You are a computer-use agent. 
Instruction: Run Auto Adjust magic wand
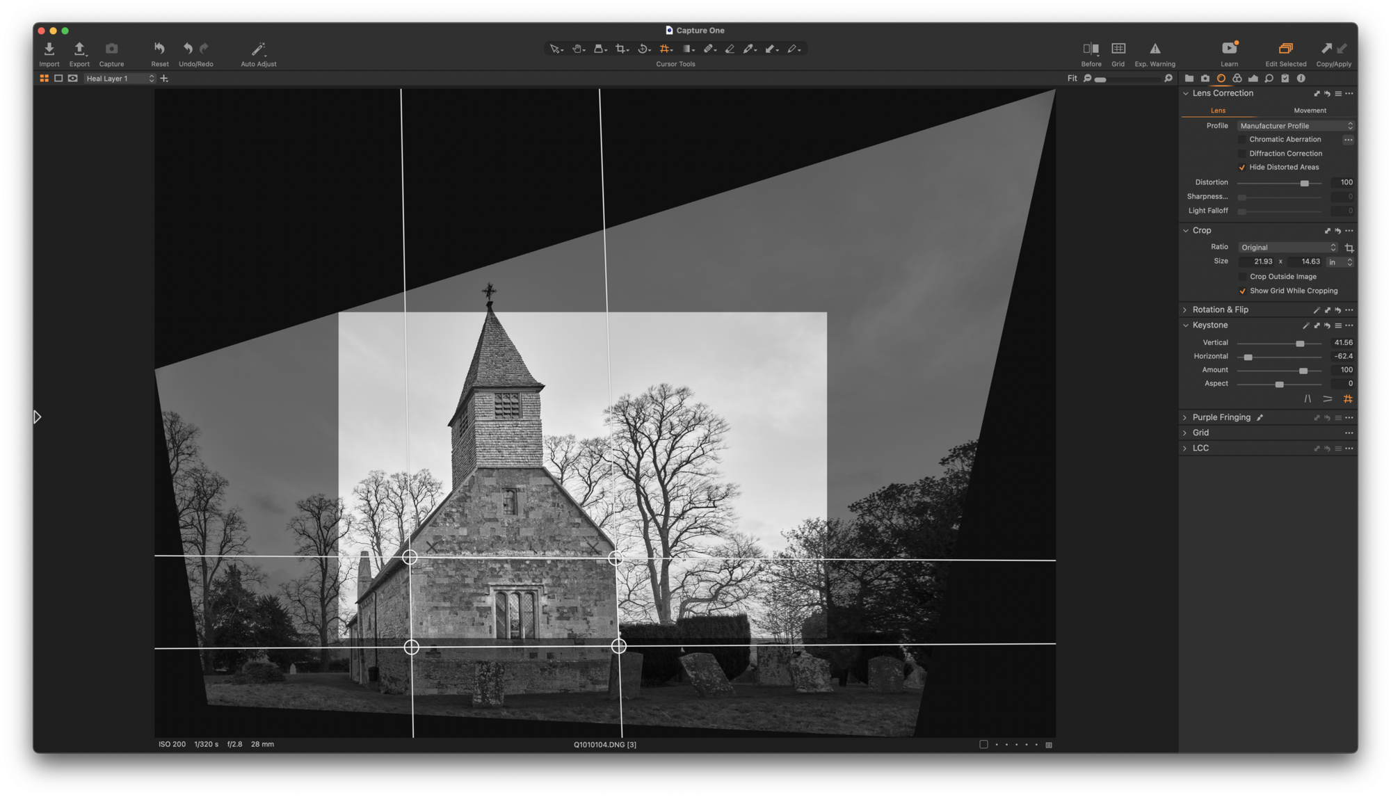(x=258, y=49)
